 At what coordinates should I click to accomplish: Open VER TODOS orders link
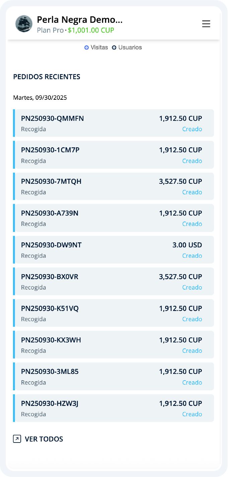tap(44, 439)
